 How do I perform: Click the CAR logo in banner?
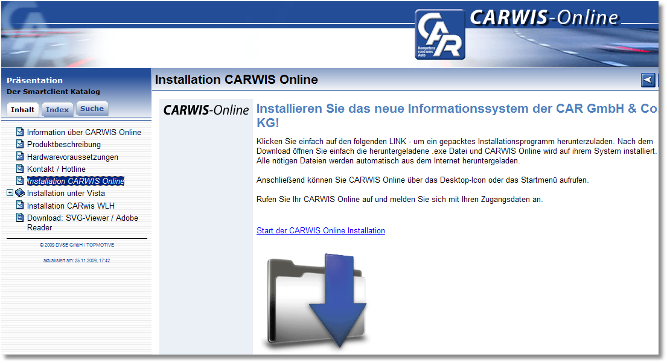(440, 34)
